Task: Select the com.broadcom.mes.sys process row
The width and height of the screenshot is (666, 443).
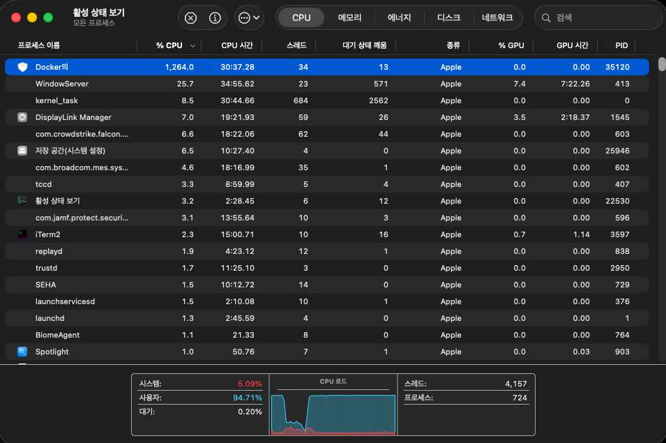Action: pyautogui.click(x=326, y=167)
